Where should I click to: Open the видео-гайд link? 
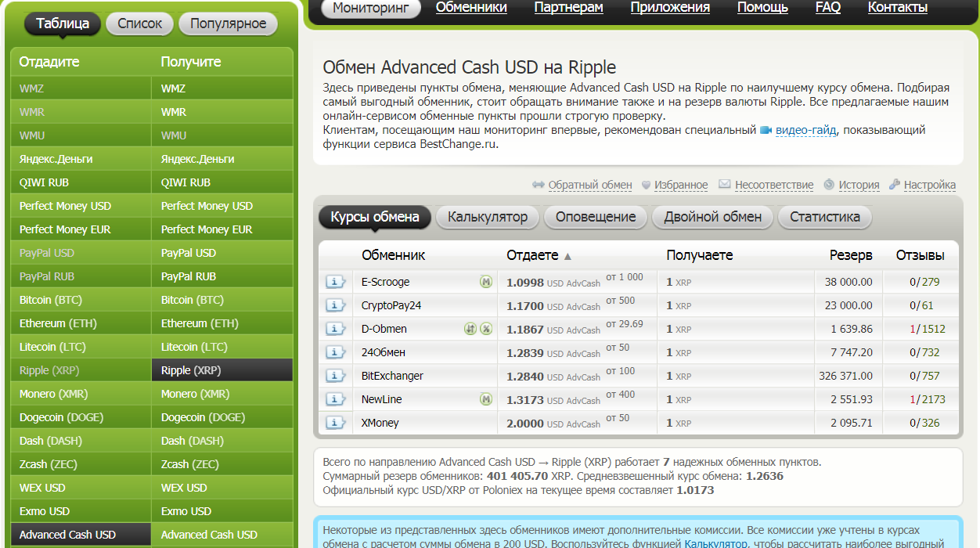[806, 130]
